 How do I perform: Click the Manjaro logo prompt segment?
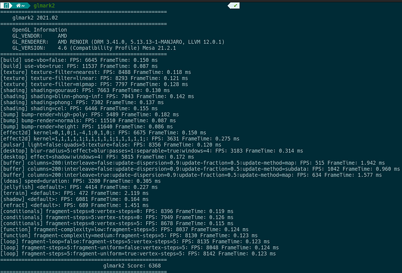coord(6,5)
